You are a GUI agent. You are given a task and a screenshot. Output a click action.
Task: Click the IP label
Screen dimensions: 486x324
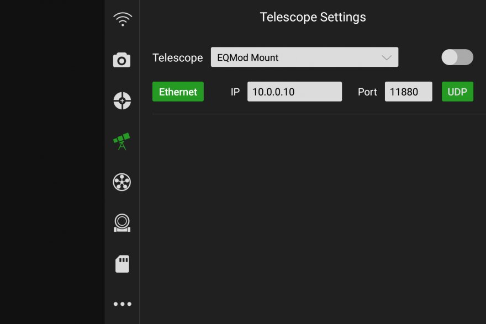pos(235,92)
